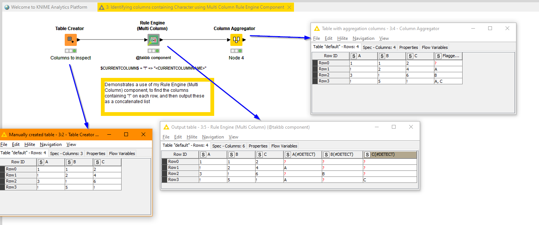Click traffic light status under Column Aggregator
Viewport: 539px width, 225px height.
[236, 51]
